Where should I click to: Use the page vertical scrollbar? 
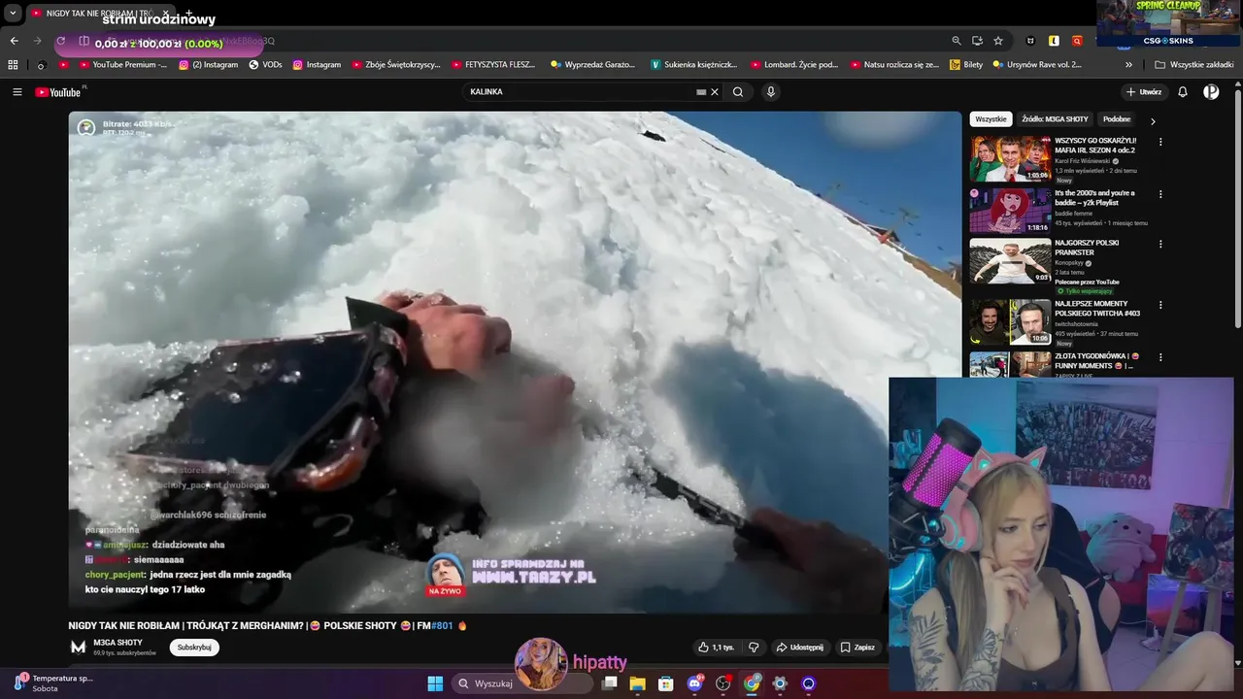(x=1237, y=209)
